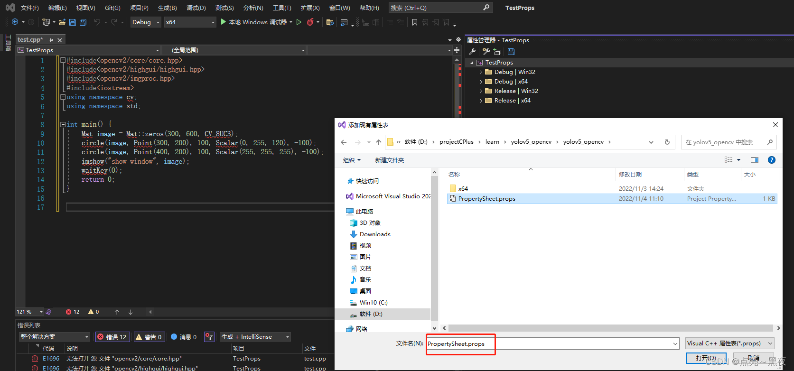Viewport: 794px width, 371px height.
Task: Click the Visual Studio search box (Ctrl+Q)
Action: (x=440, y=8)
